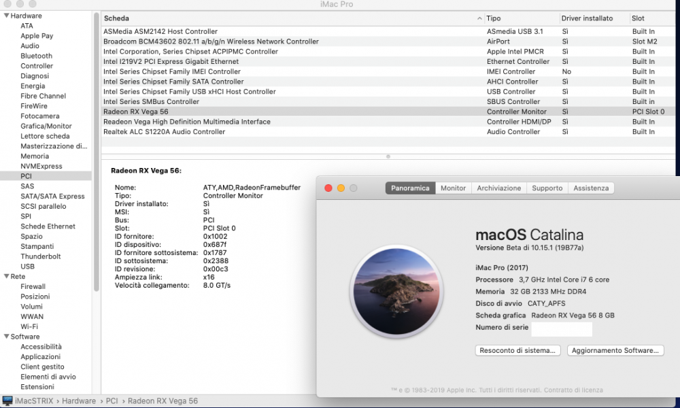Close the About This Mac window
The height and width of the screenshot is (408, 680).
point(328,188)
